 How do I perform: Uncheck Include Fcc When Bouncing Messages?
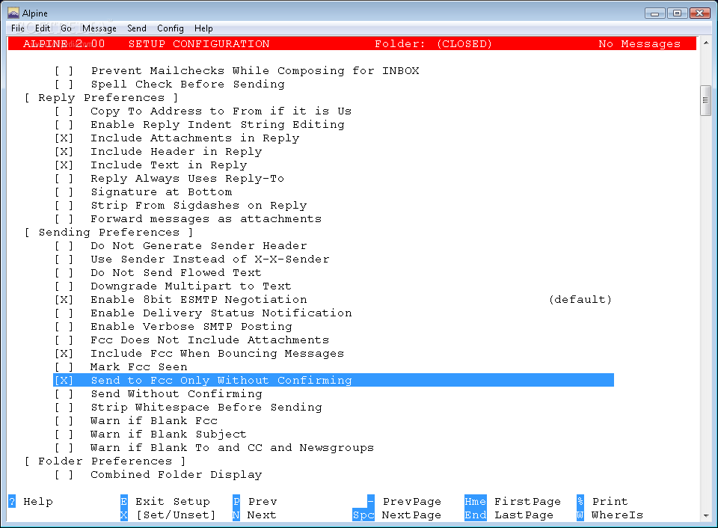click(x=64, y=354)
